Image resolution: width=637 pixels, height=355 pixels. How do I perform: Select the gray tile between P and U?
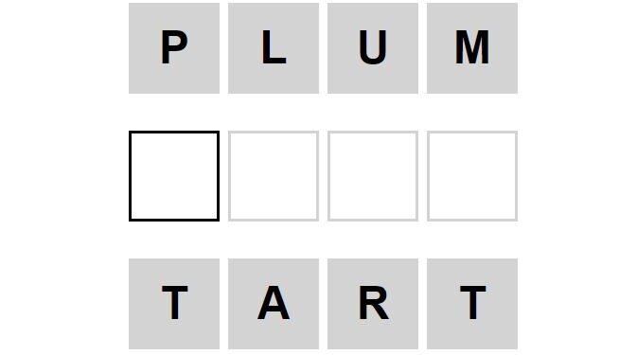pyautogui.click(x=274, y=48)
